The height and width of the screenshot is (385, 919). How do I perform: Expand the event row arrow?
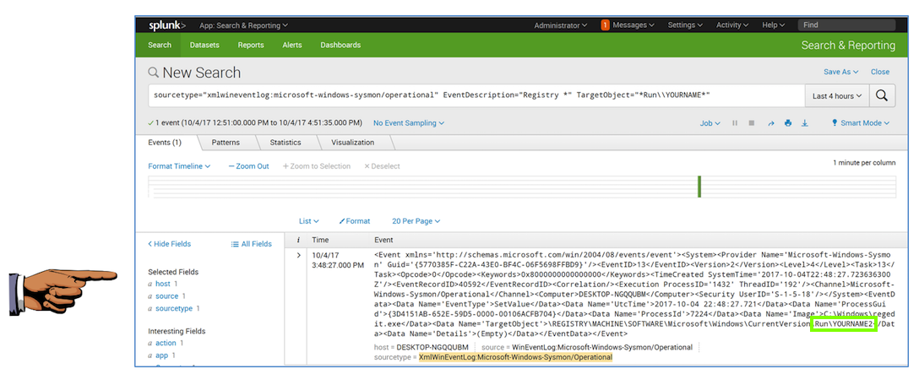coord(299,255)
